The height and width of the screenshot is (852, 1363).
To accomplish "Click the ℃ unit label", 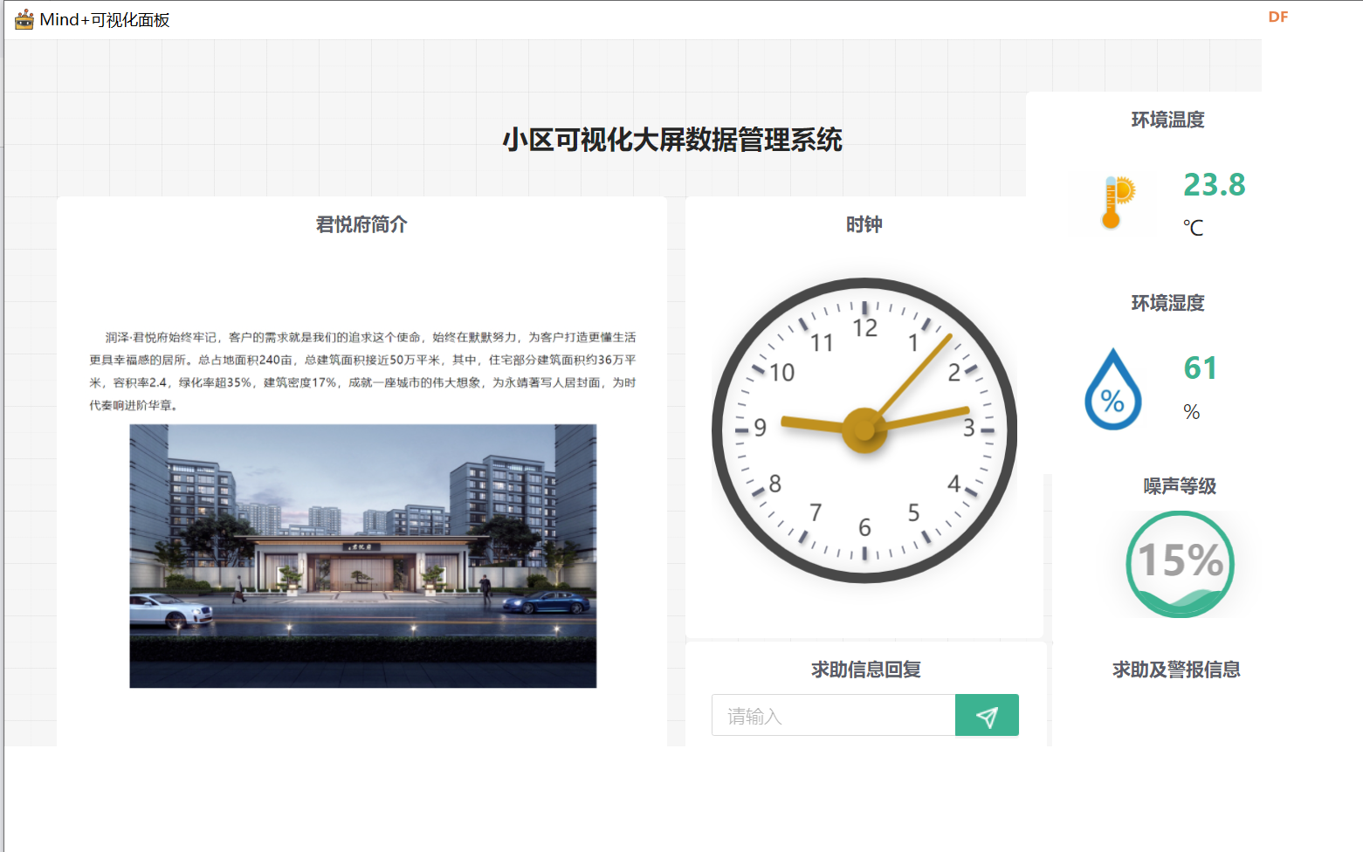I will point(1193,228).
